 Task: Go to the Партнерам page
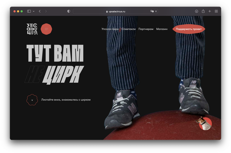point(146,29)
